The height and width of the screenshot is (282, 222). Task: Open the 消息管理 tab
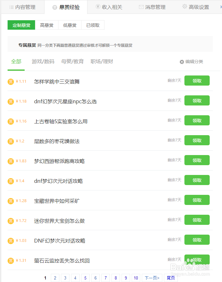(152, 7)
